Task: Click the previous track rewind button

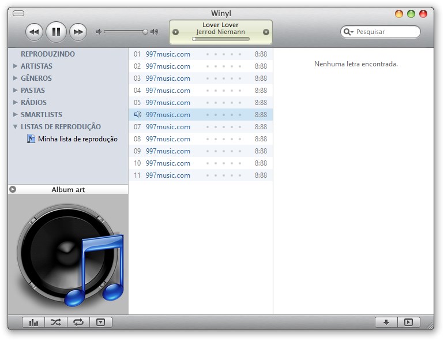Action: pyautogui.click(x=34, y=32)
